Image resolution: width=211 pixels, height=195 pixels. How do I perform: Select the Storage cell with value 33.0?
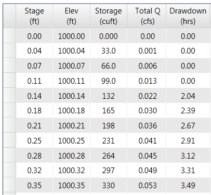point(109,50)
